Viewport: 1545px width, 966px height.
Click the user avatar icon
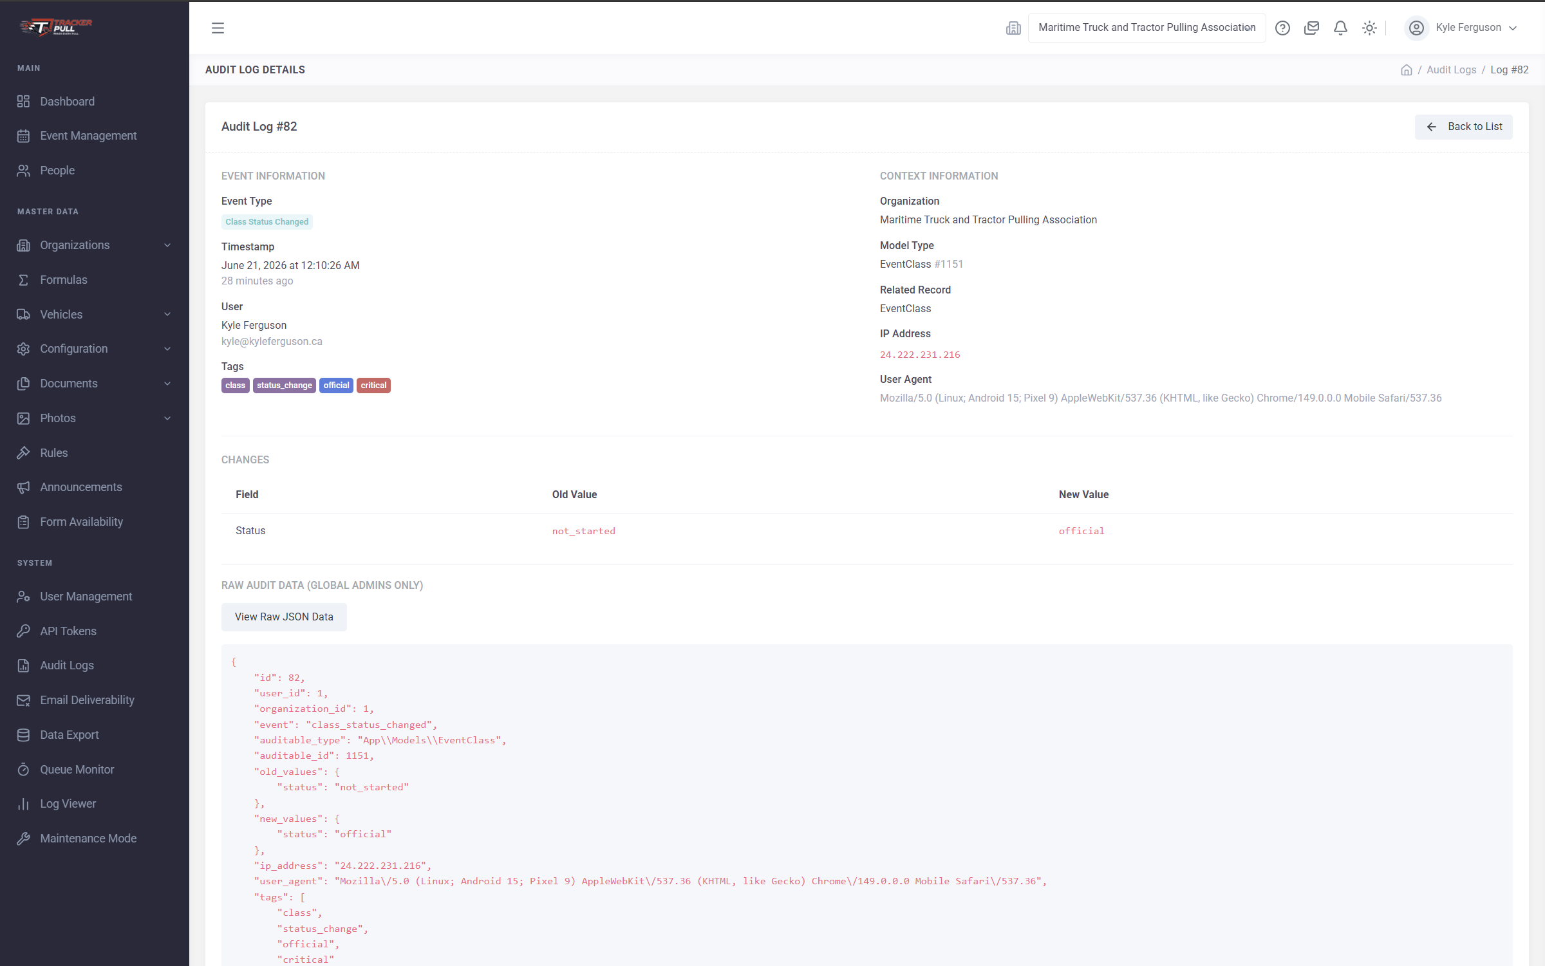pyautogui.click(x=1416, y=28)
